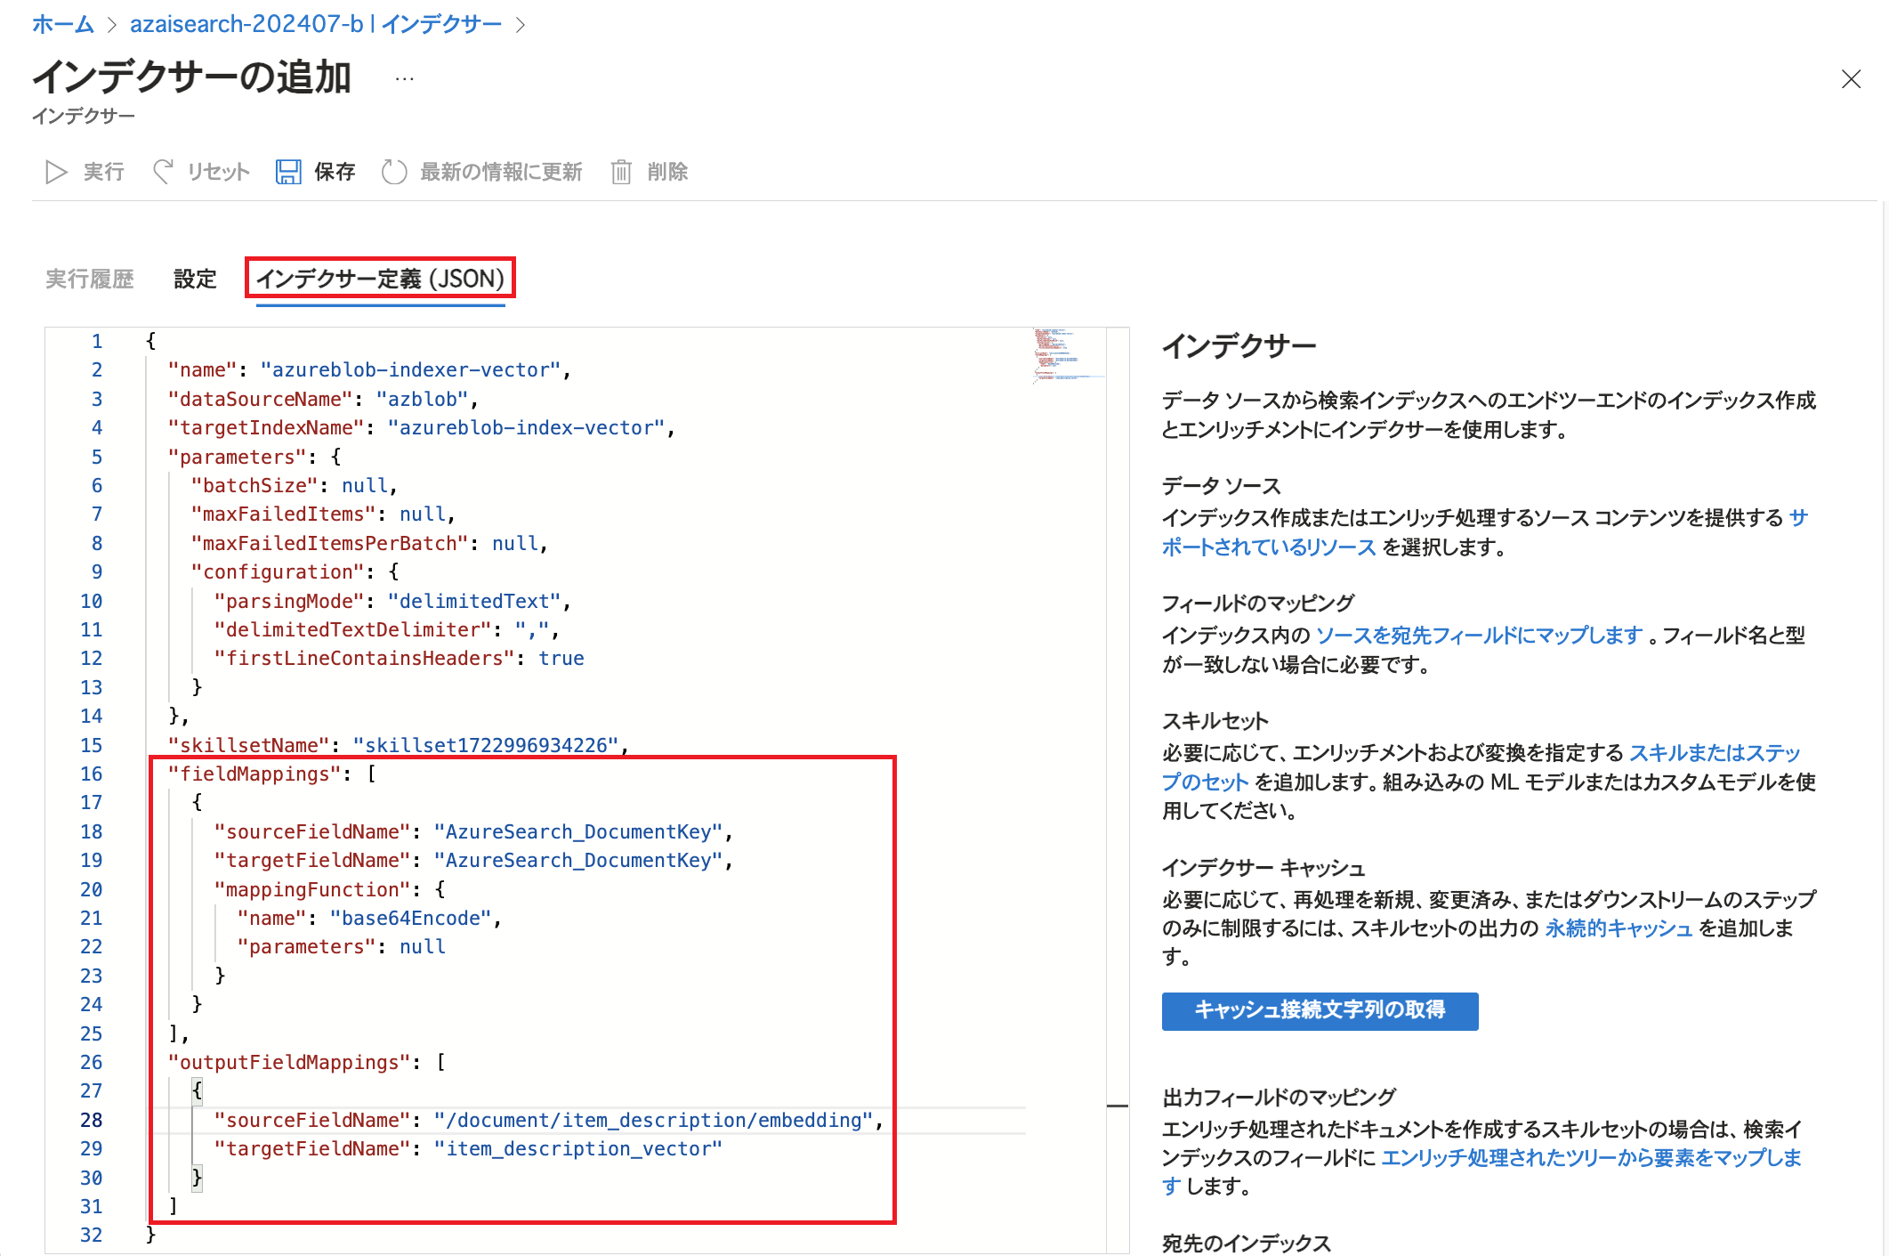Click the "base64Encode" value

click(x=410, y=919)
